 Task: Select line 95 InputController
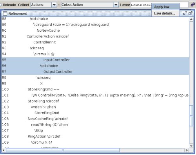pyautogui.click(x=95, y=60)
